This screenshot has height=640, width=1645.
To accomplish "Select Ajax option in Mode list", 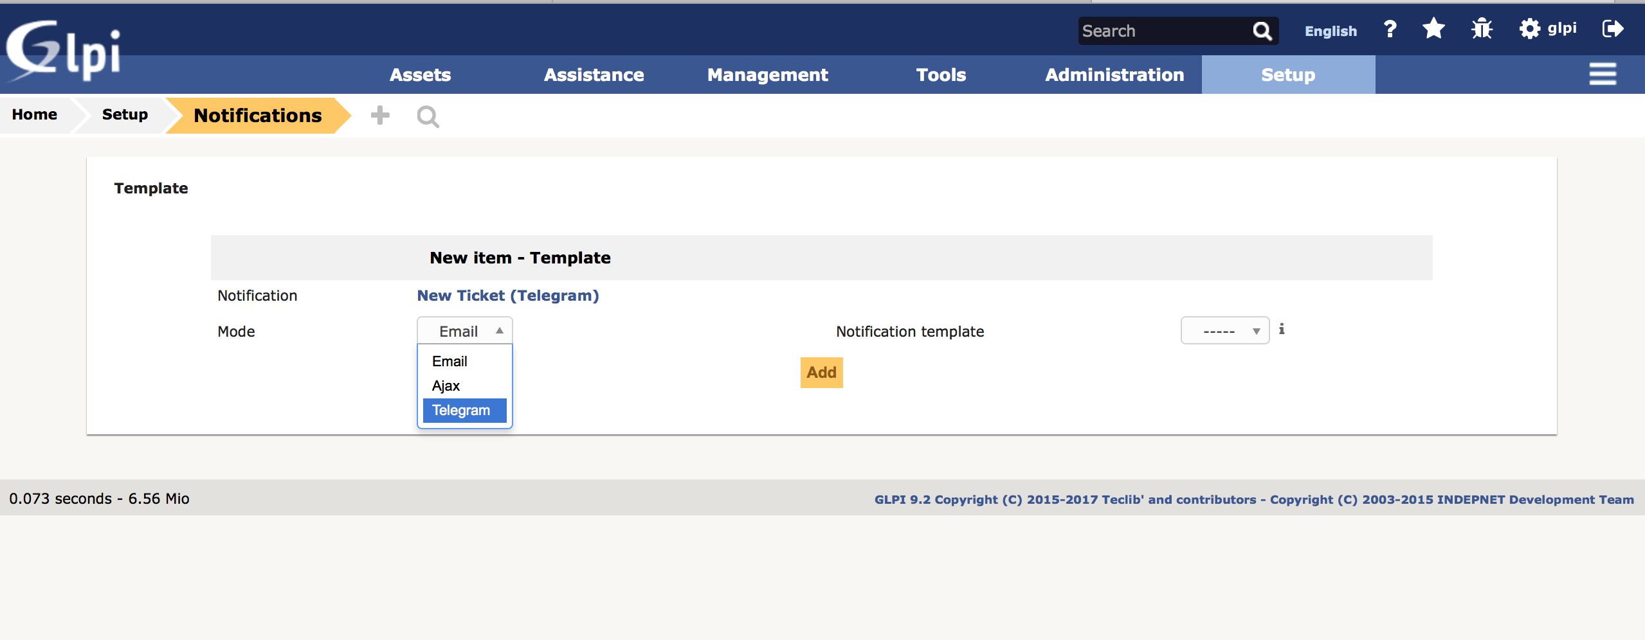I will 465,386.
